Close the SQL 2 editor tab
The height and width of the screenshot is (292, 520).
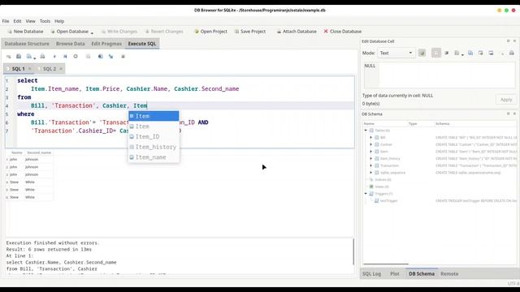[61, 69]
